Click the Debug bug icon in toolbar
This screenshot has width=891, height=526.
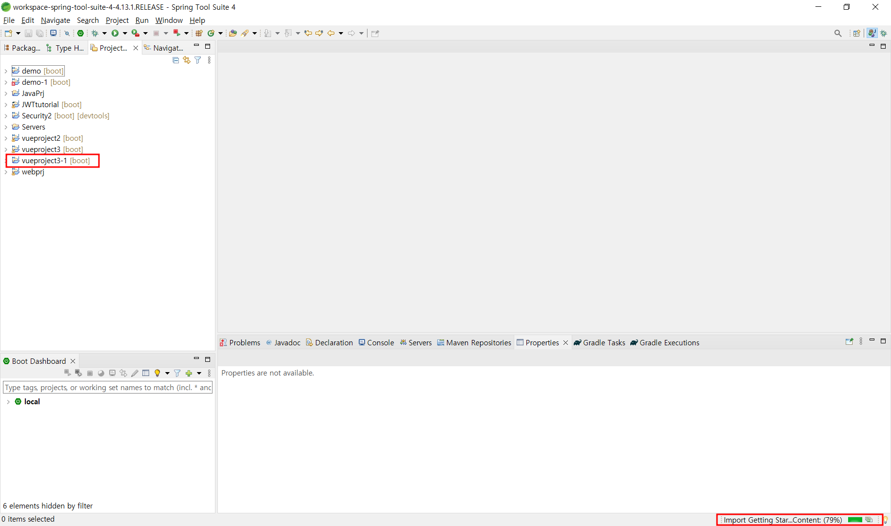pos(95,33)
